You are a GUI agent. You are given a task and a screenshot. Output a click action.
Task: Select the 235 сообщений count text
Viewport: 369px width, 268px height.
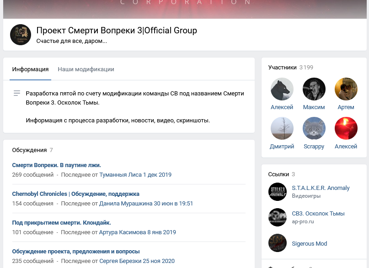pyautogui.click(x=33, y=261)
